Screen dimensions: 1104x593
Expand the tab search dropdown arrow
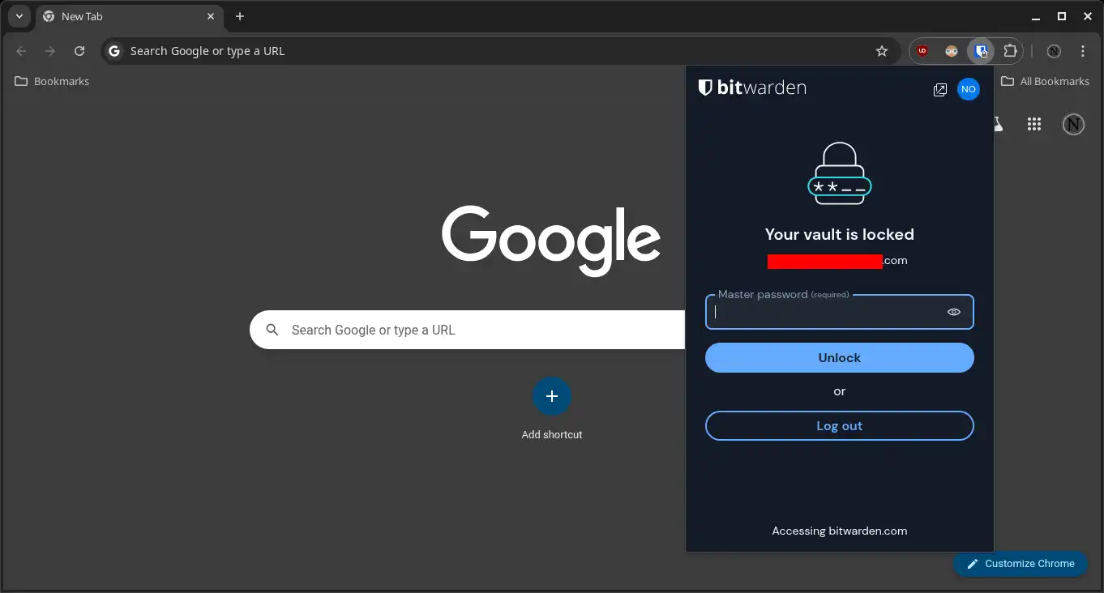click(19, 16)
